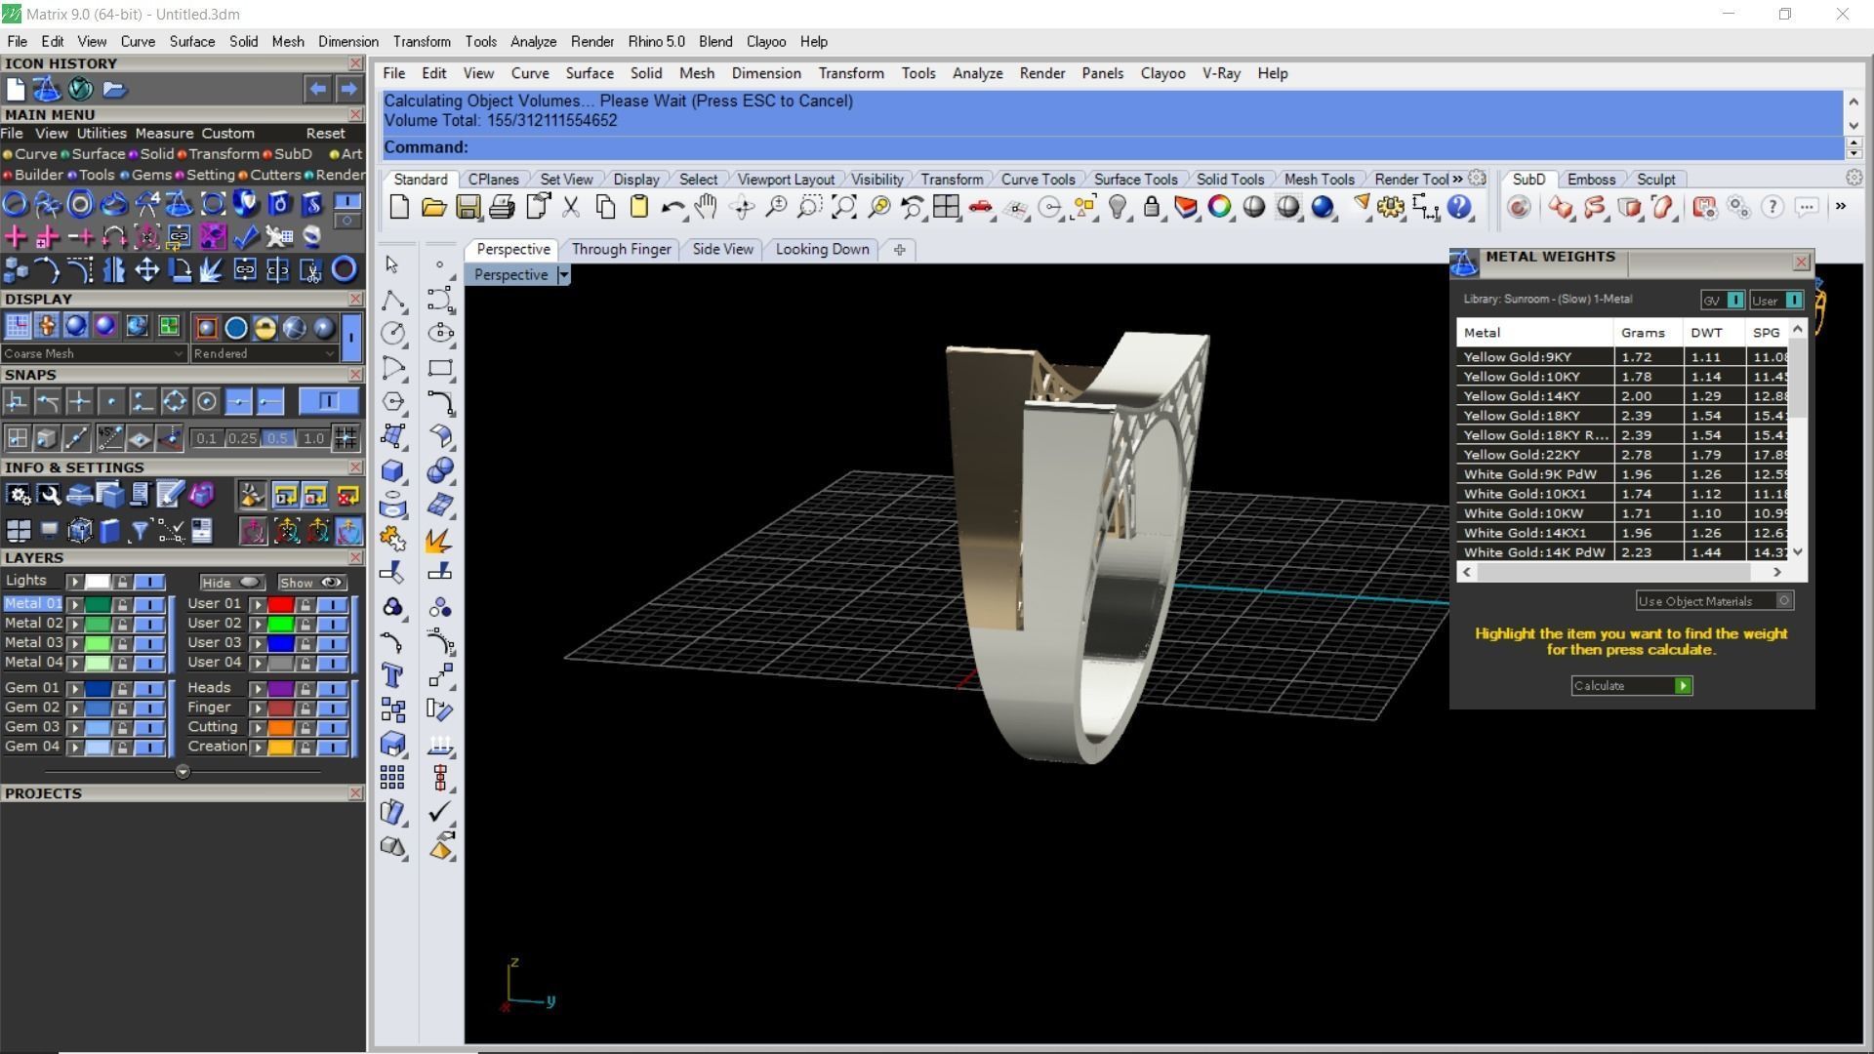Click the color wheel Object Properties icon
Screen dimensions: 1874x1054
pos(1220,207)
